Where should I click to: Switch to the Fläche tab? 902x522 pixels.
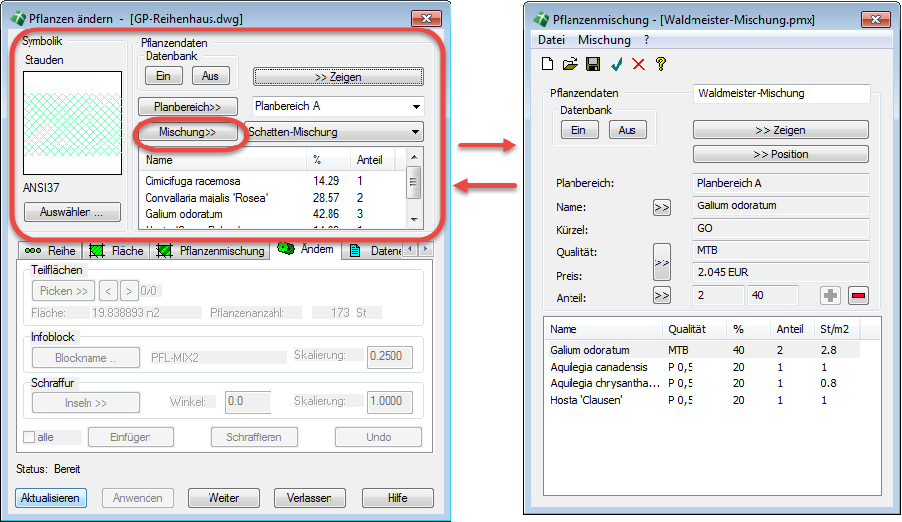(118, 251)
